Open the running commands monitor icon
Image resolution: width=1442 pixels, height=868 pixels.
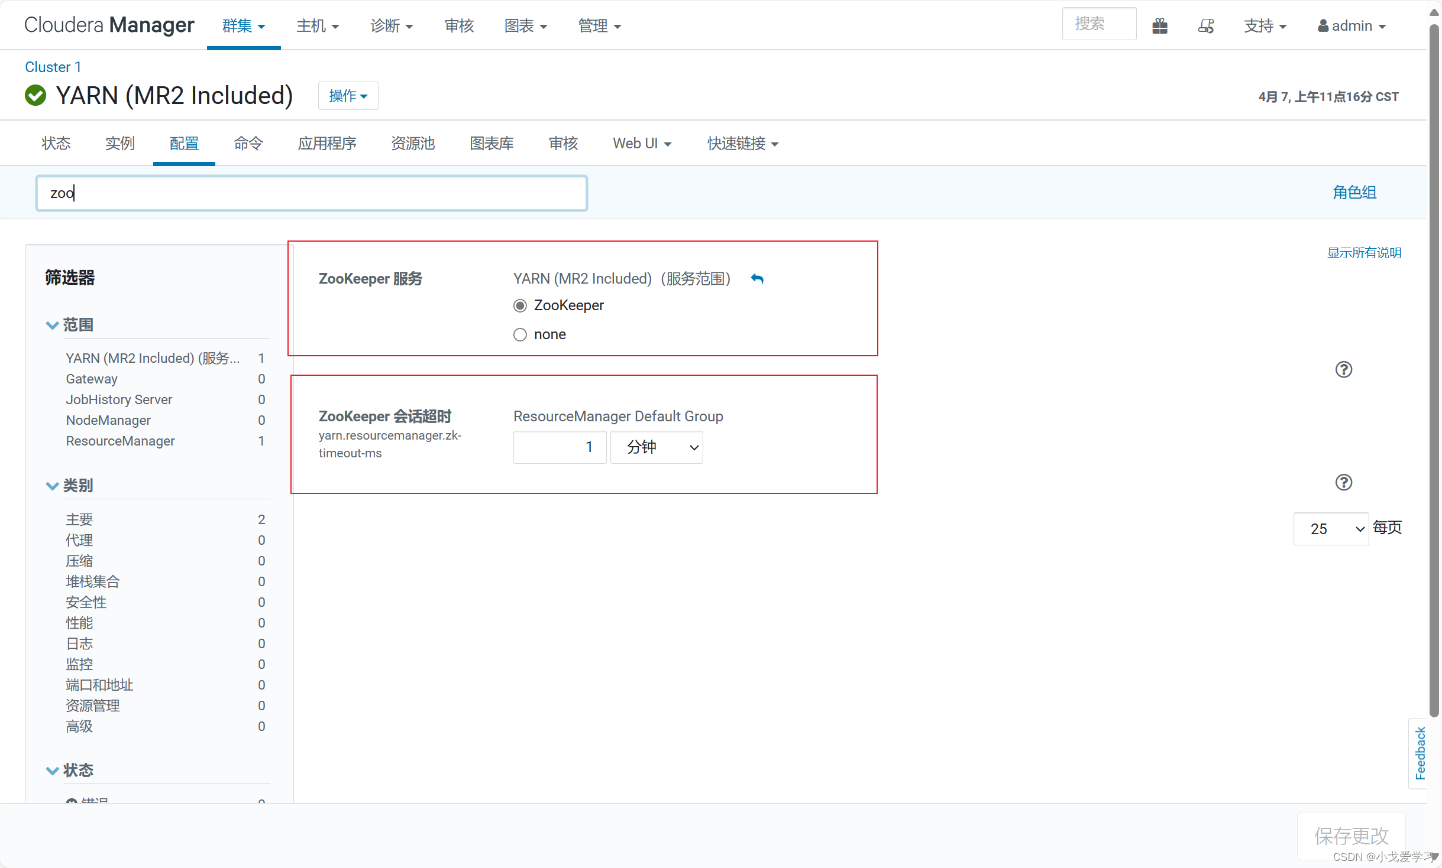1205,26
